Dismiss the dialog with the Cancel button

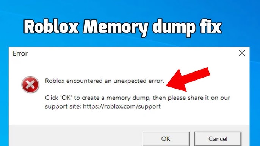pos(218,139)
